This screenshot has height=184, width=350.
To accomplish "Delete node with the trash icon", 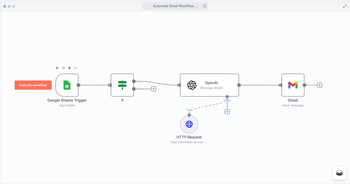I will [x=69, y=68].
